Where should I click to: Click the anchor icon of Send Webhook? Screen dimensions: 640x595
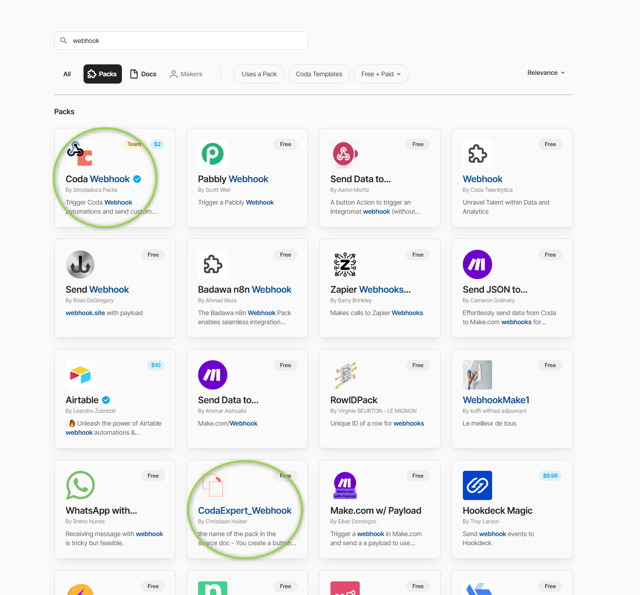[x=80, y=264]
